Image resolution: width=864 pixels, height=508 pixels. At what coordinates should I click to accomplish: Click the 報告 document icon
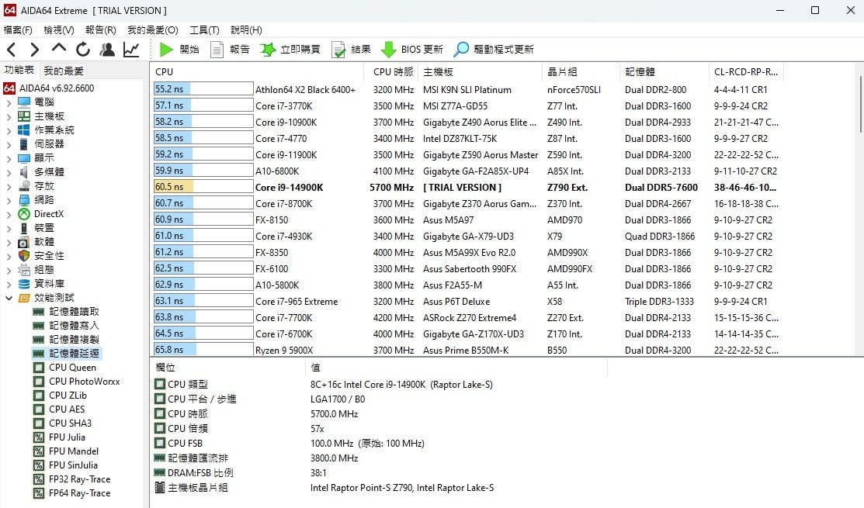click(217, 50)
